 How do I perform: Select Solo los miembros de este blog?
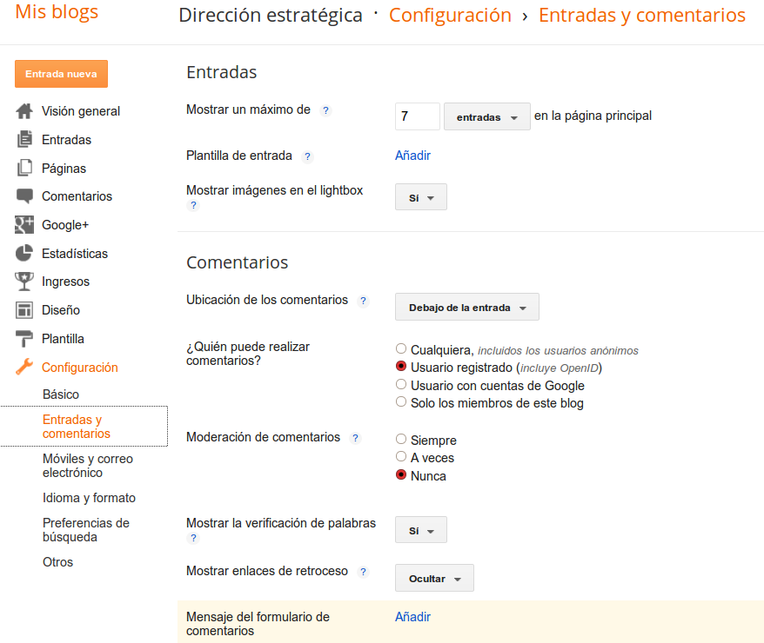(401, 402)
